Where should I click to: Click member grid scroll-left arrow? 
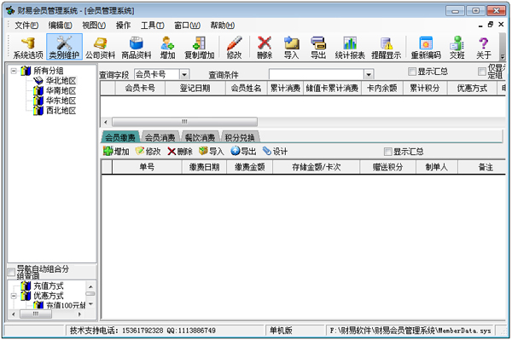106,122
